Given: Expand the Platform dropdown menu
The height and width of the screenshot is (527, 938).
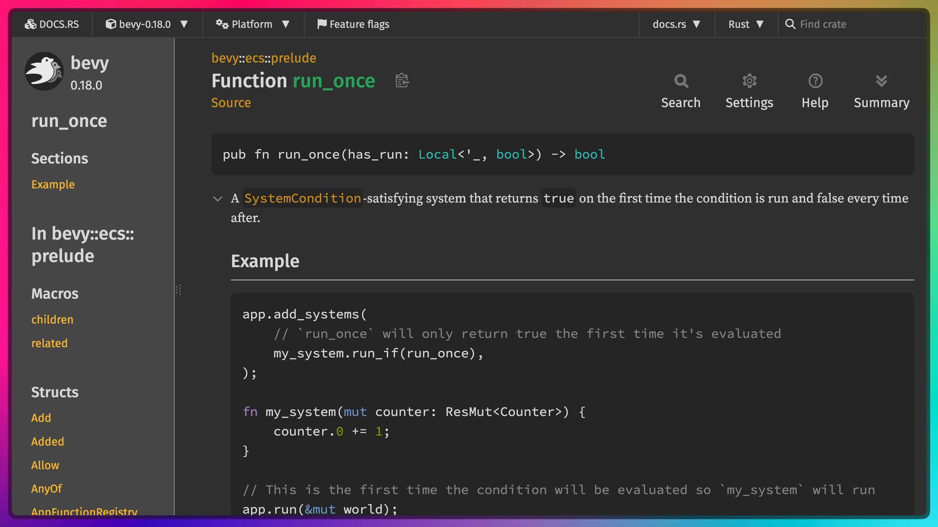Looking at the screenshot, I should click(x=253, y=24).
